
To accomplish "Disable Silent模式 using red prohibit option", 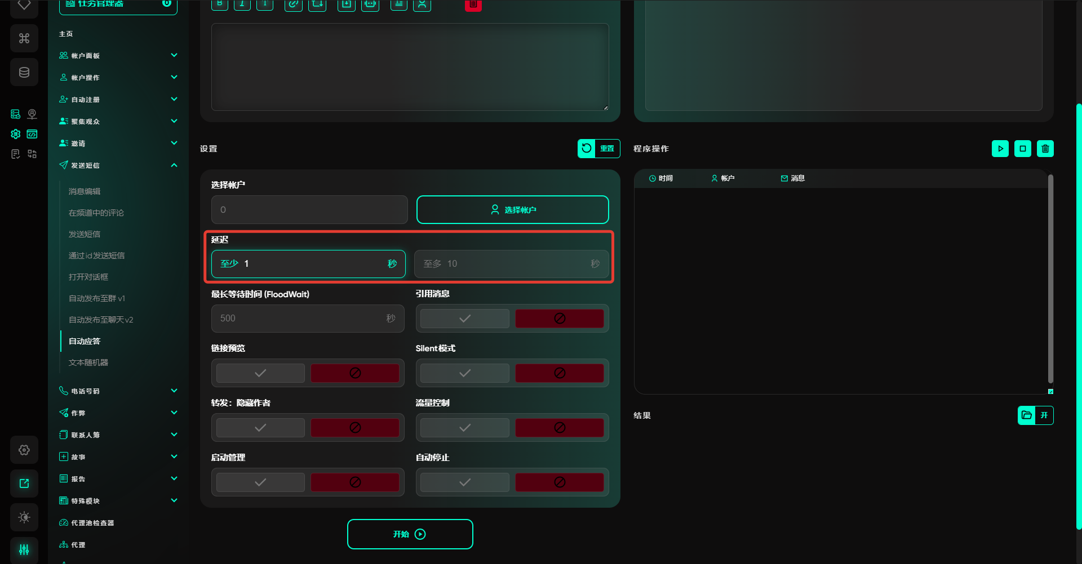I will 559,373.
